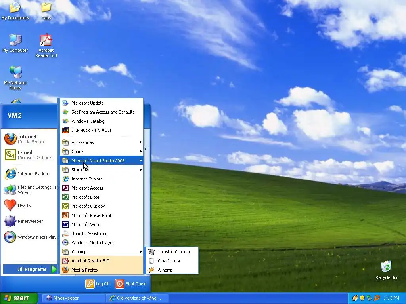Click the security shield tray icon
Viewport: 406px width, 304px height.
click(x=362, y=298)
